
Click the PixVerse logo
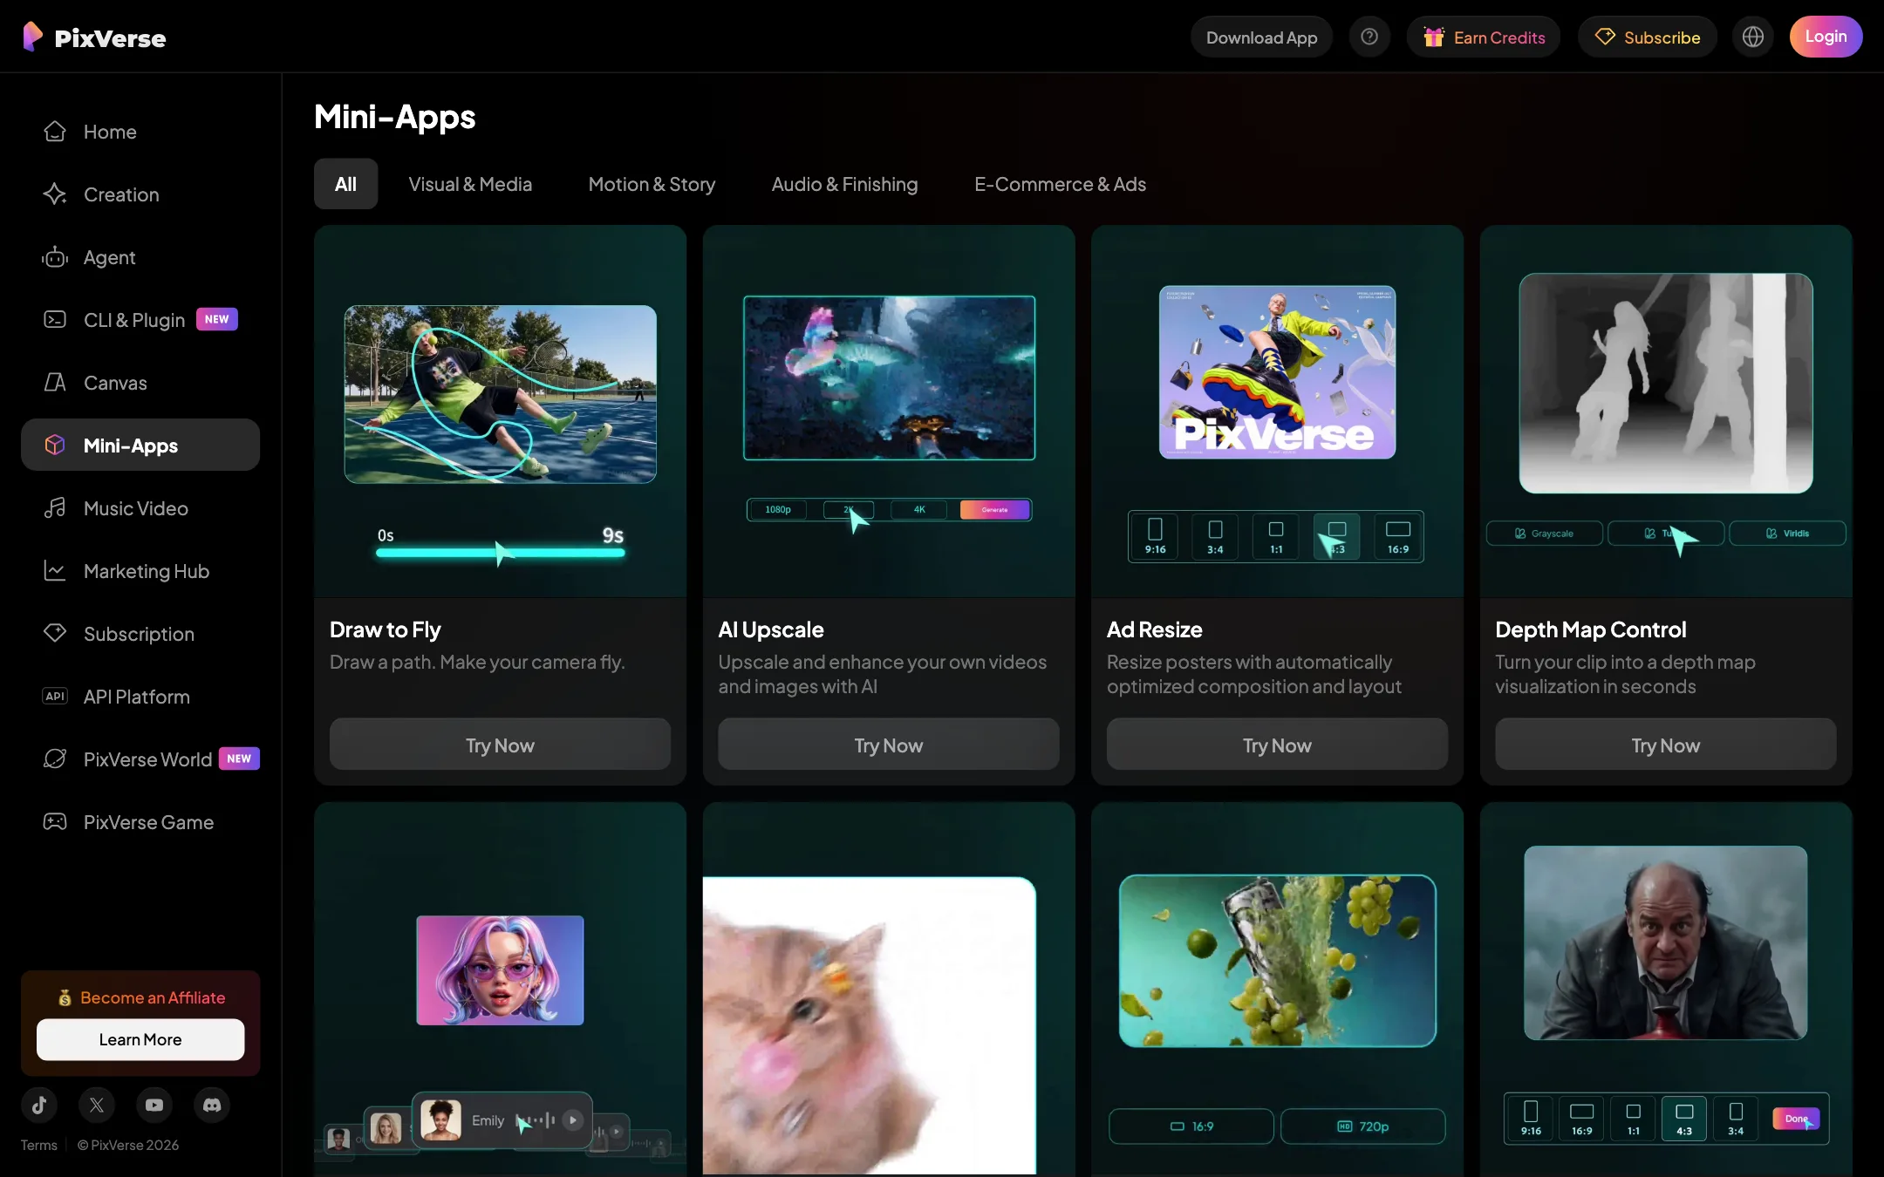click(x=94, y=37)
